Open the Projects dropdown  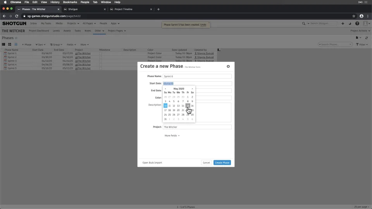(73, 24)
